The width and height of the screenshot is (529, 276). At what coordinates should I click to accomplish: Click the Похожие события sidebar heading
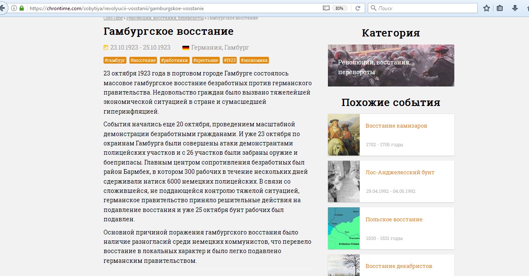coord(391,103)
